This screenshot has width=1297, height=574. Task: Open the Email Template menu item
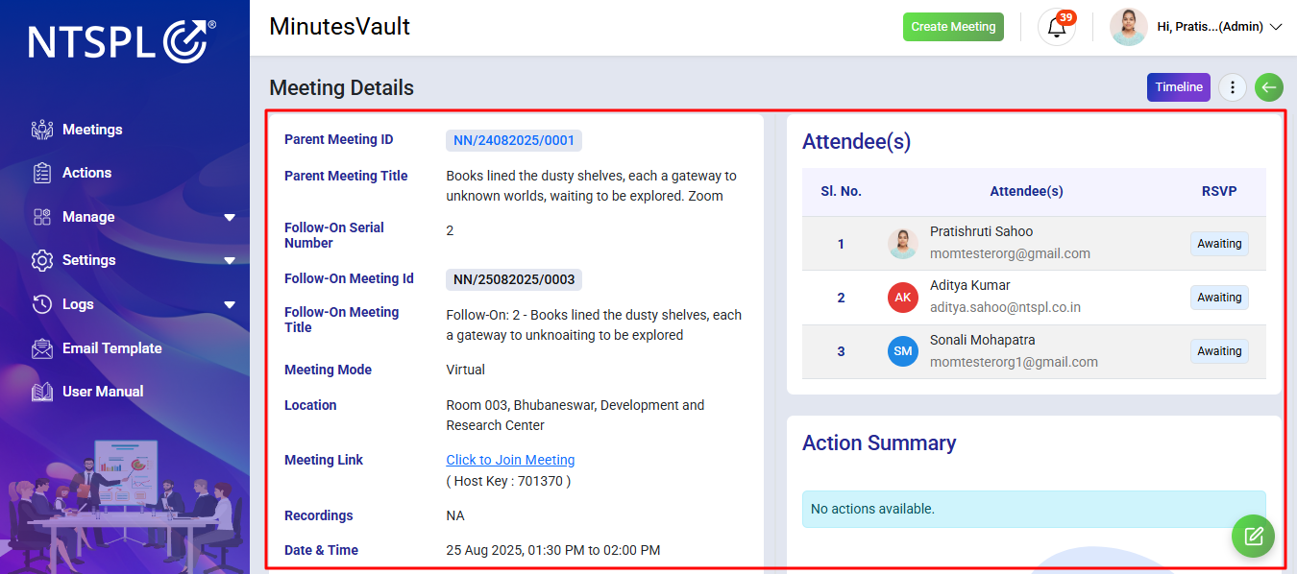click(x=111, y=348)
